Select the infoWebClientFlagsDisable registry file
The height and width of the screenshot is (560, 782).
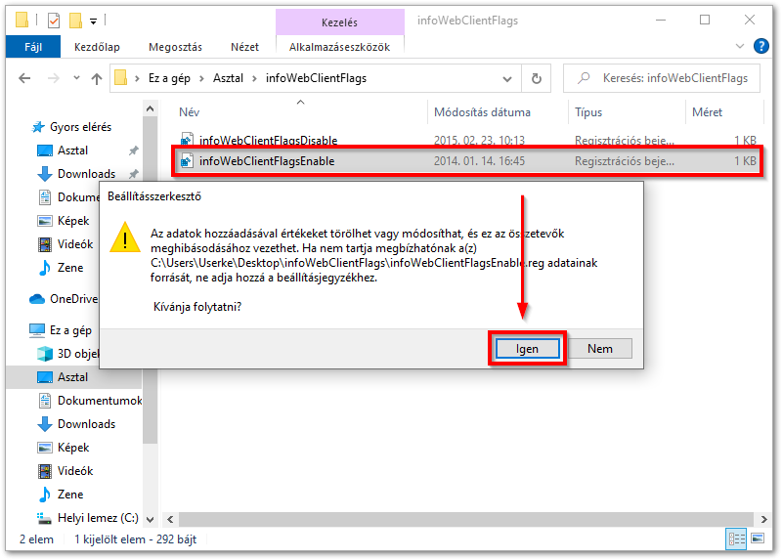point(268,140)
